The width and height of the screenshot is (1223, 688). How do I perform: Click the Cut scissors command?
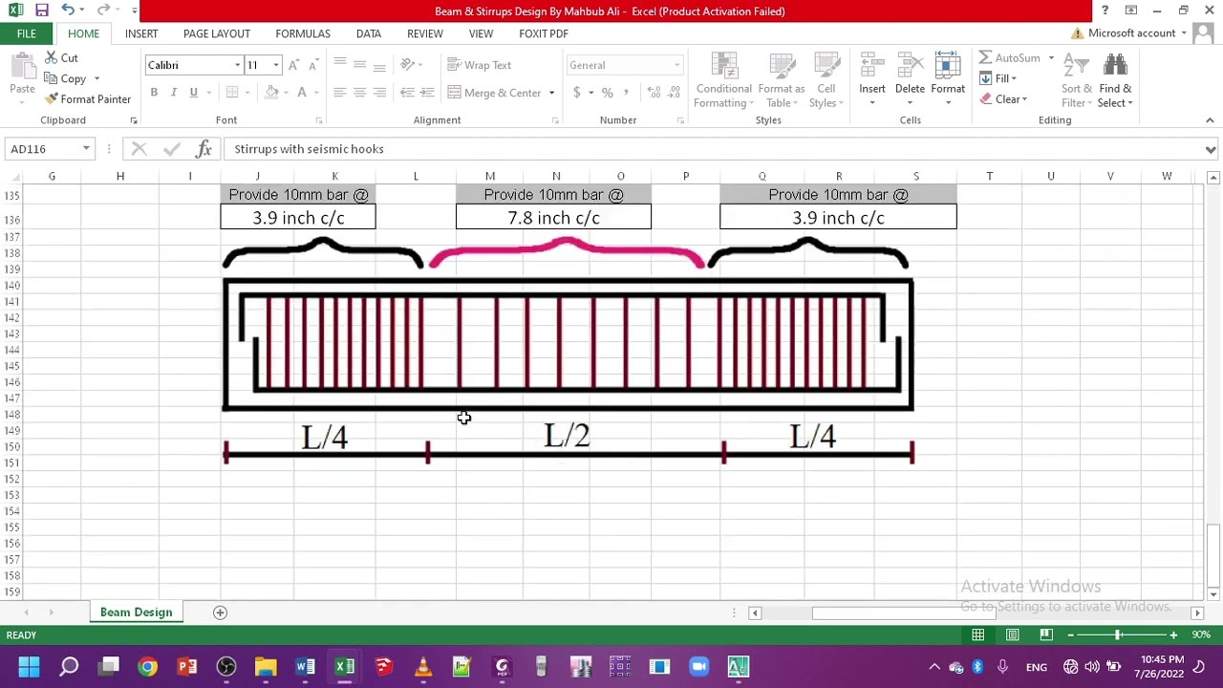click(x=62, y=58)
